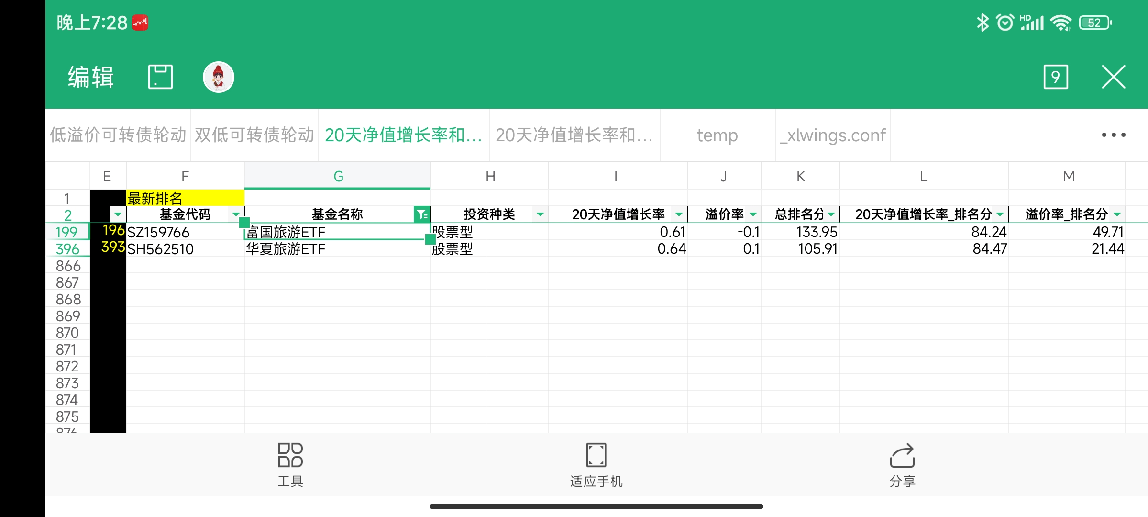This screenshot has width=1148, height=517.
Task: Open the sheet count 9 icon
Action: (x=1055, y=77)
